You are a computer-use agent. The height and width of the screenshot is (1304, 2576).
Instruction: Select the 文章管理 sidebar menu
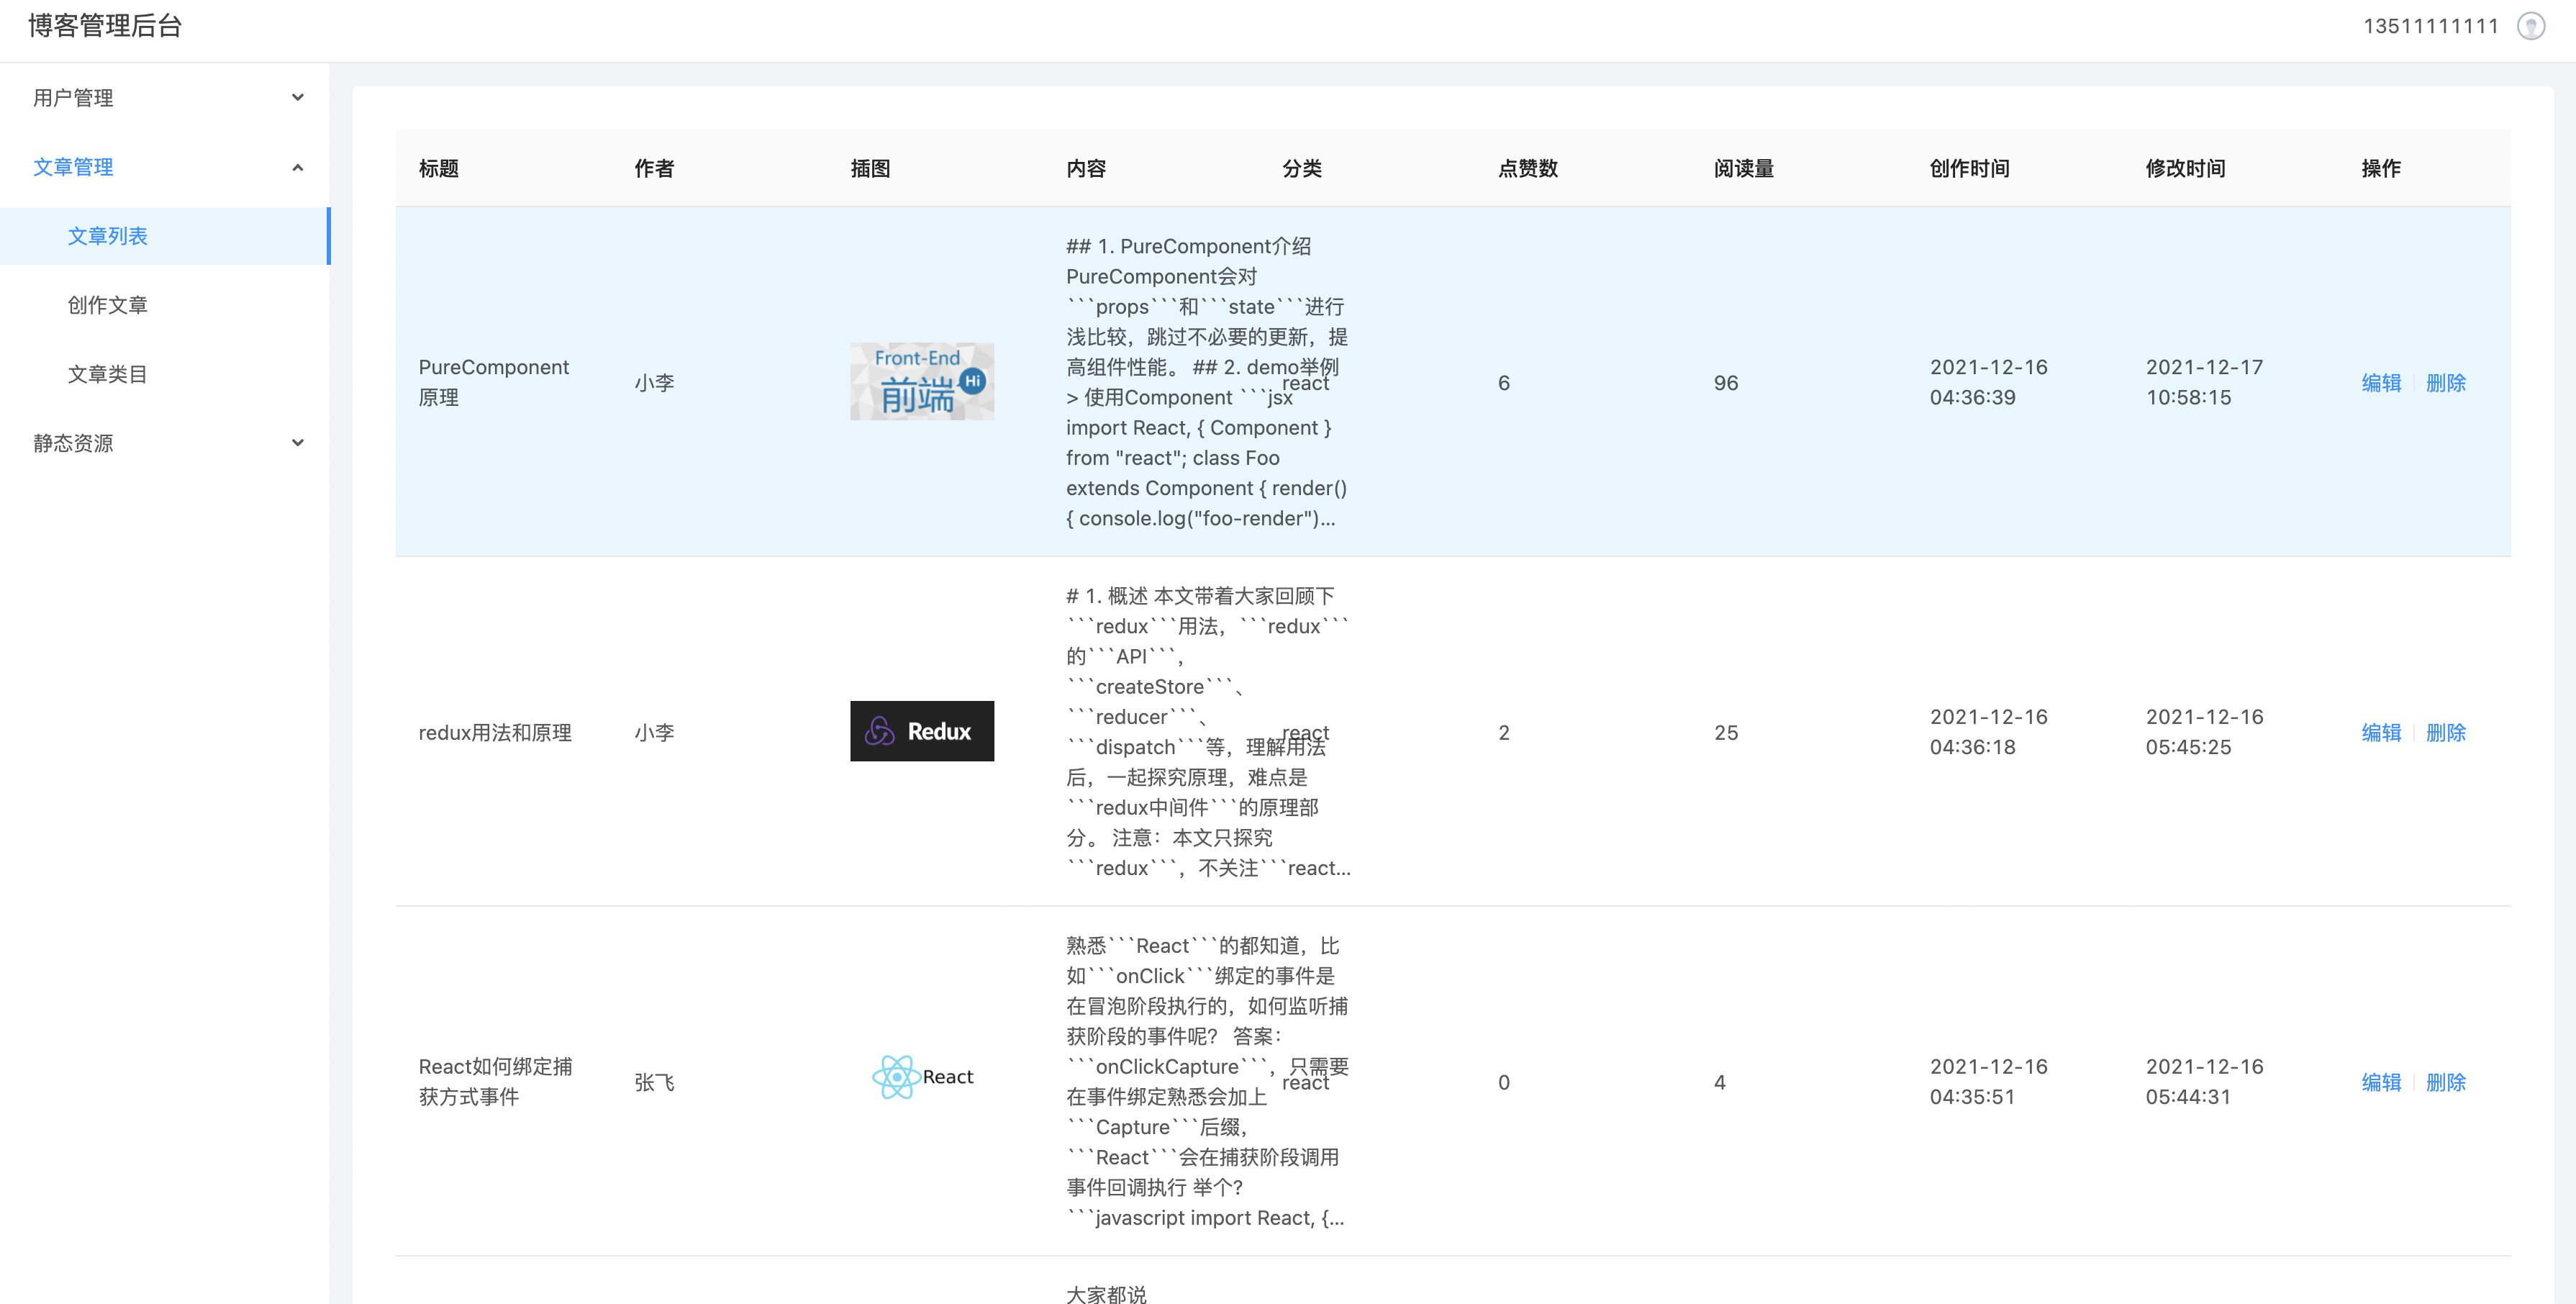click(x=165, y=167)
